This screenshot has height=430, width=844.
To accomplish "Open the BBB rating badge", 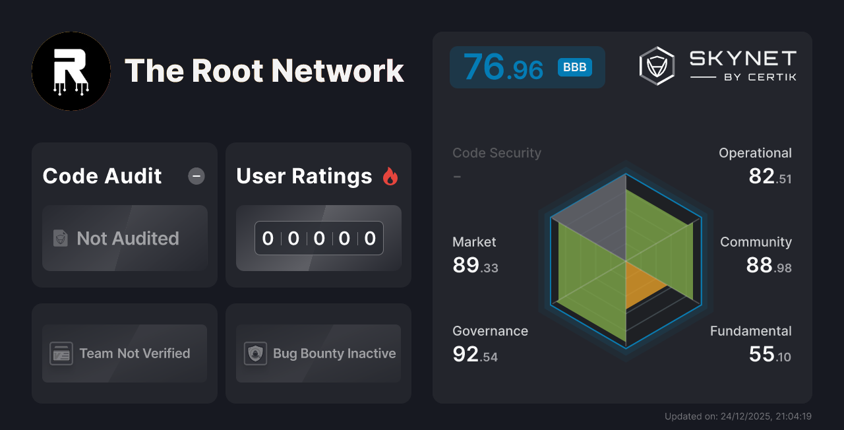I will [x=574, y=67].
